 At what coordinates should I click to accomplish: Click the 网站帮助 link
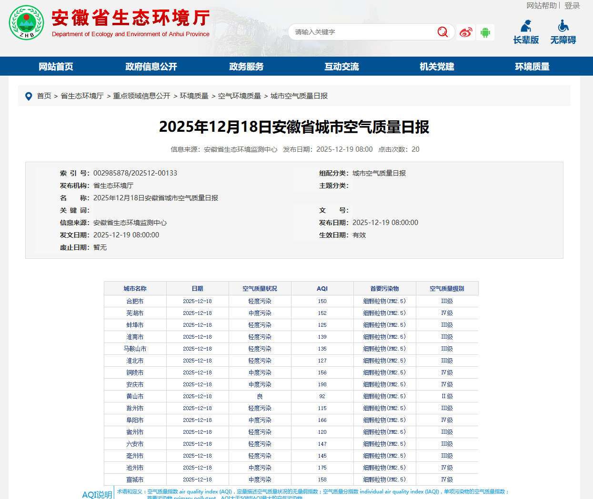click(x=541, y=6)
